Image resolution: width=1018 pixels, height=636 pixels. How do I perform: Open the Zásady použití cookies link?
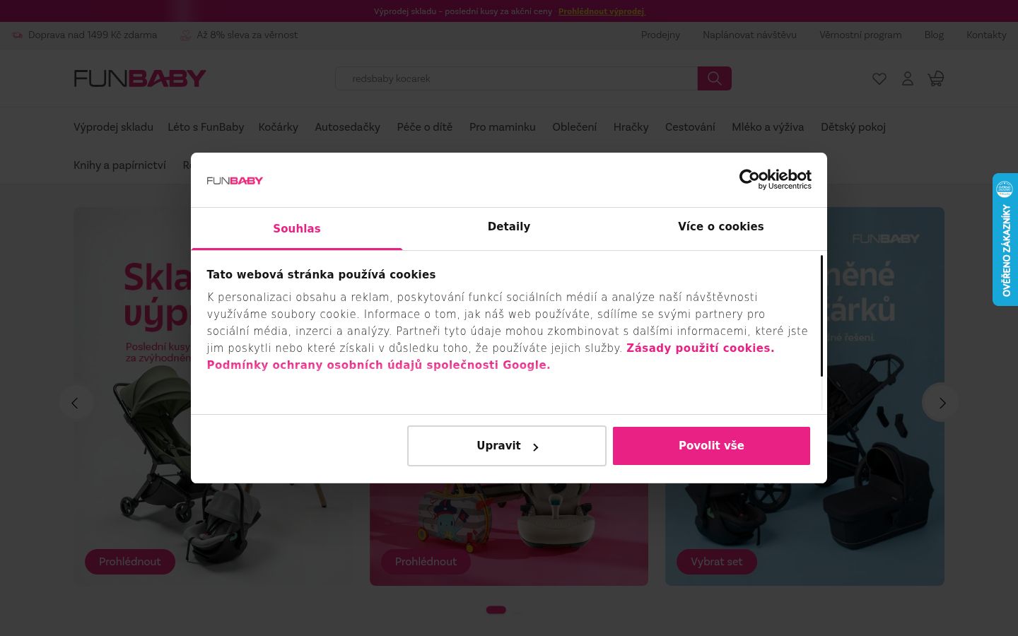700,348
